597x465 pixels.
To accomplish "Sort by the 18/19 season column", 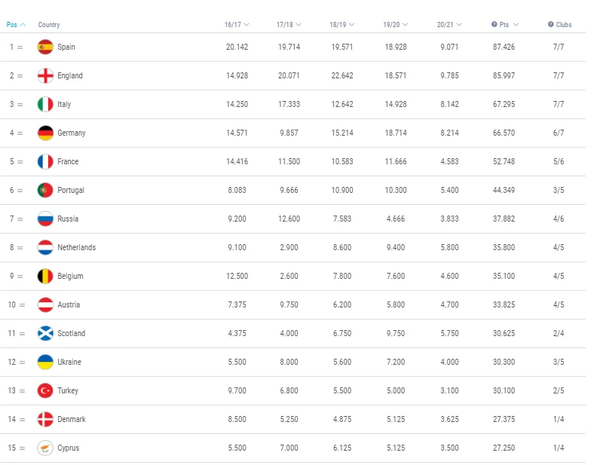I will pyautogui.click(x=341, y=25).
